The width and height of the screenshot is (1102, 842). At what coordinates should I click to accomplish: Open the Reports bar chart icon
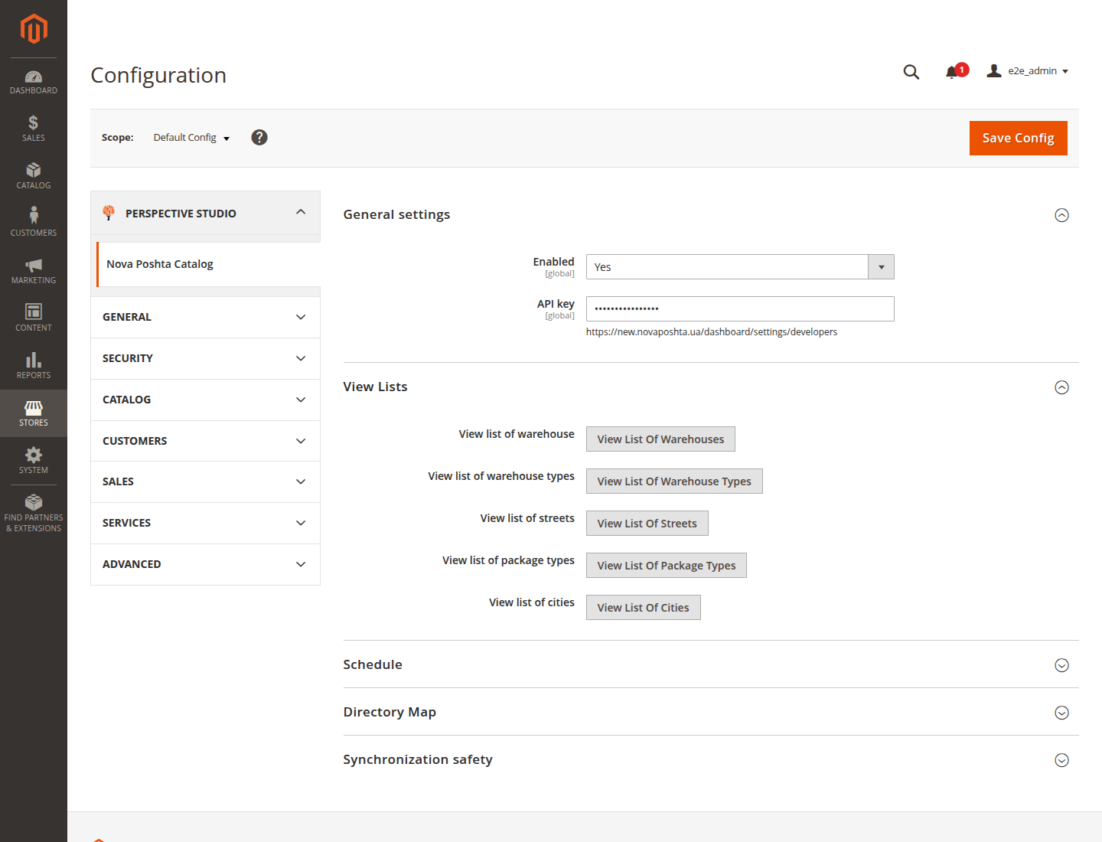tap(34, 365)
